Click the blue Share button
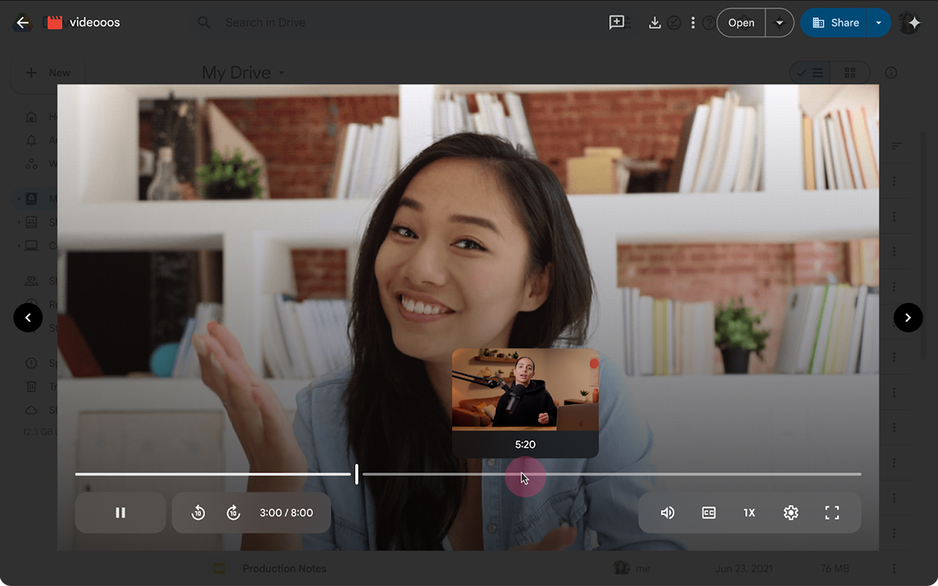 [x=835, y=23]
